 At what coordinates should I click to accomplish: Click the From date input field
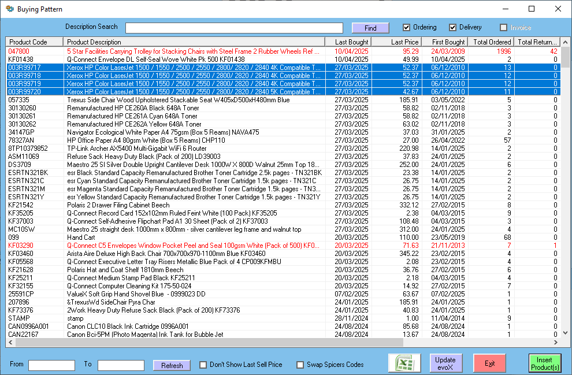pyautogui.click(x=52, y=365)
